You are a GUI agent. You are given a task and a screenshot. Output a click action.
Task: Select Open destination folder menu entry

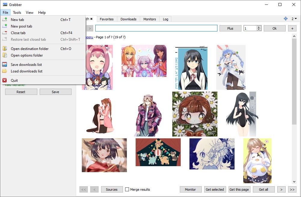(43, 49)
